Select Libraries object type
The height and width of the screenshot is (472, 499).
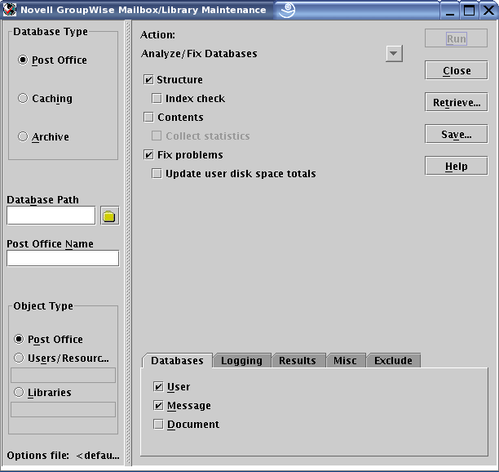tap(19, 392)
